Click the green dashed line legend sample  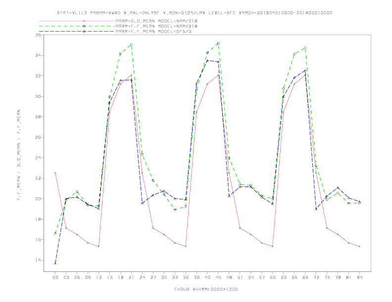[x=77, y=26]
